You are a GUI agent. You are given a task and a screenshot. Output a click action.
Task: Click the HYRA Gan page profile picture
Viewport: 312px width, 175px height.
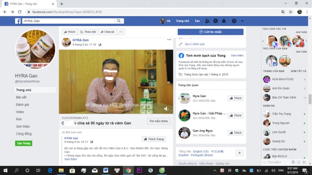point(35,49)
